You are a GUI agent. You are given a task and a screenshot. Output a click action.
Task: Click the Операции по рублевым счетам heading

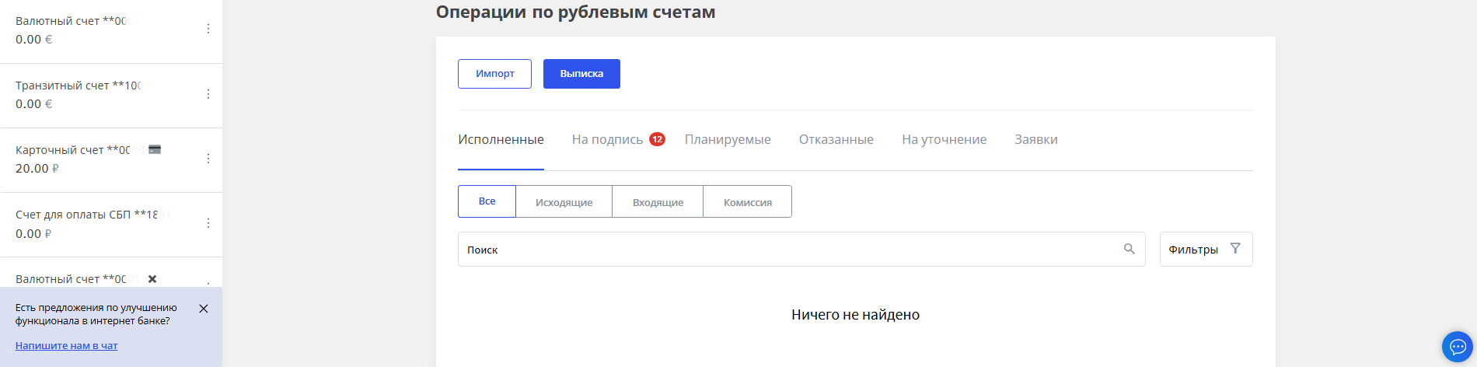click(x=575, y=12)
